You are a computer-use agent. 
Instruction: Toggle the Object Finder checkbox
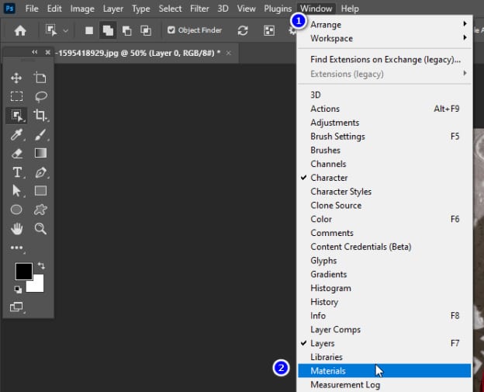pyautogui.click(x=171, y=30)
